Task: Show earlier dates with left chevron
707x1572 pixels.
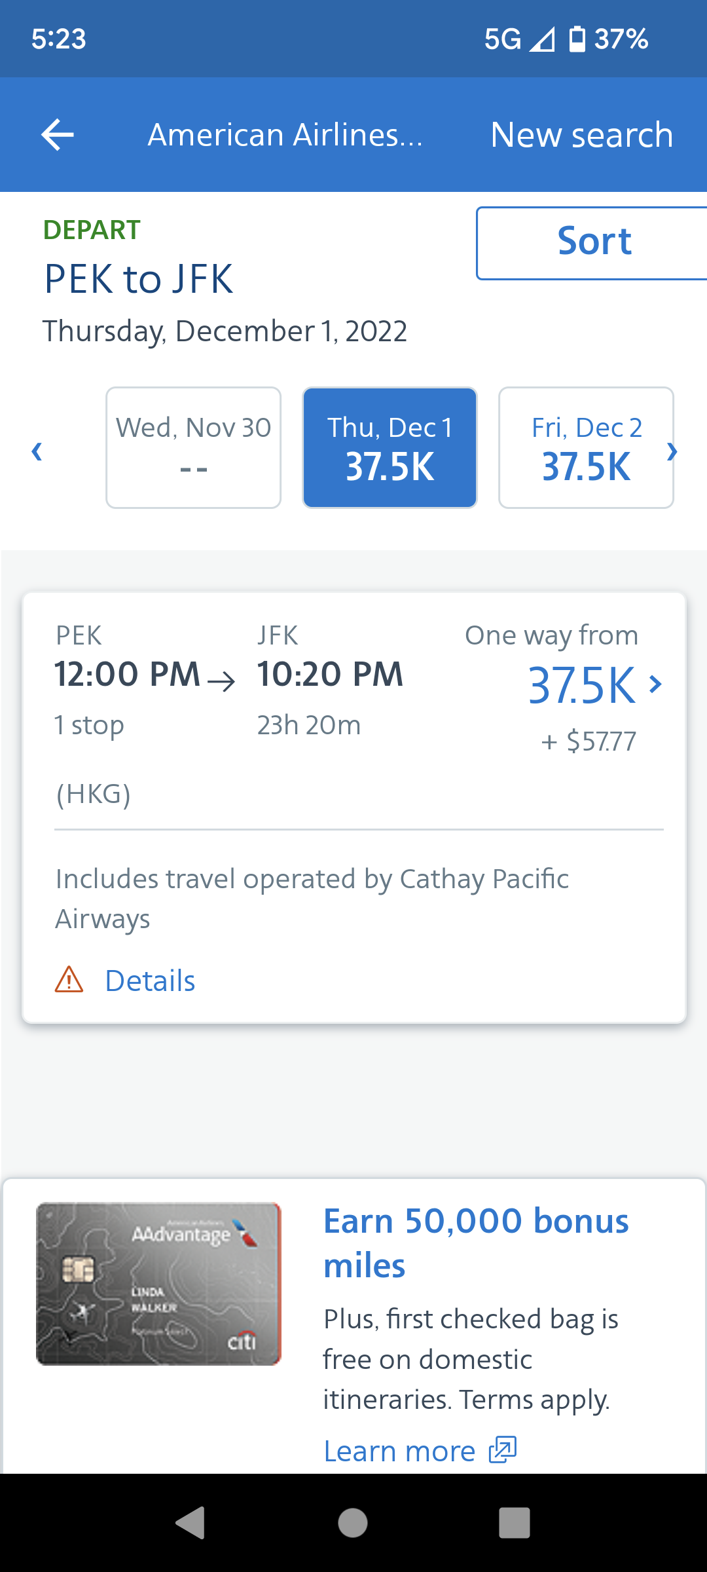Action: 37,451
